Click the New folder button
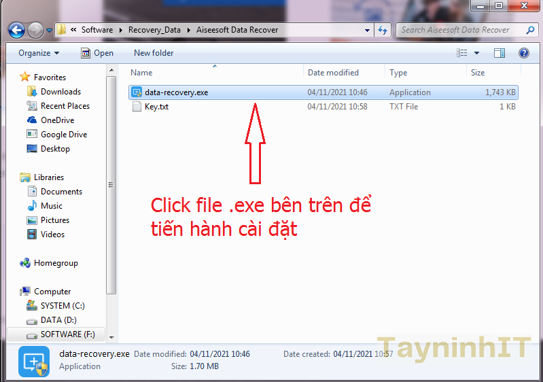Screen dimensions: 543x382 [x=154, y=53]
